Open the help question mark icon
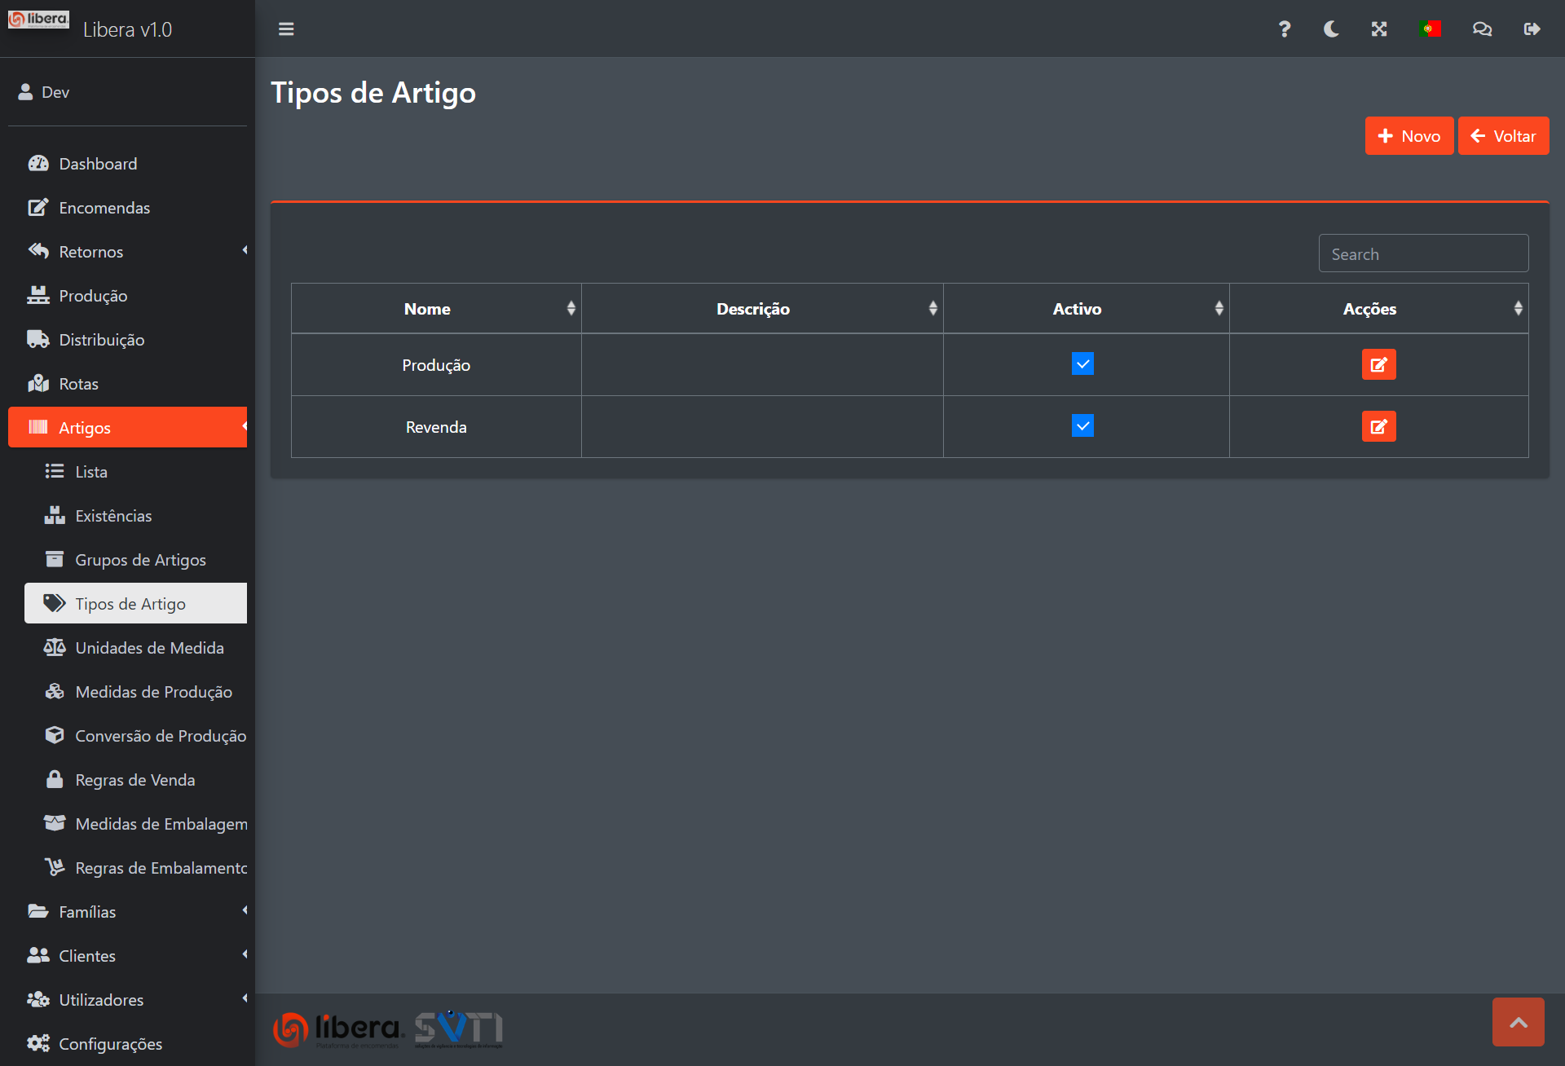This screenshot has height=1066, width=1565. [1284, 29]
